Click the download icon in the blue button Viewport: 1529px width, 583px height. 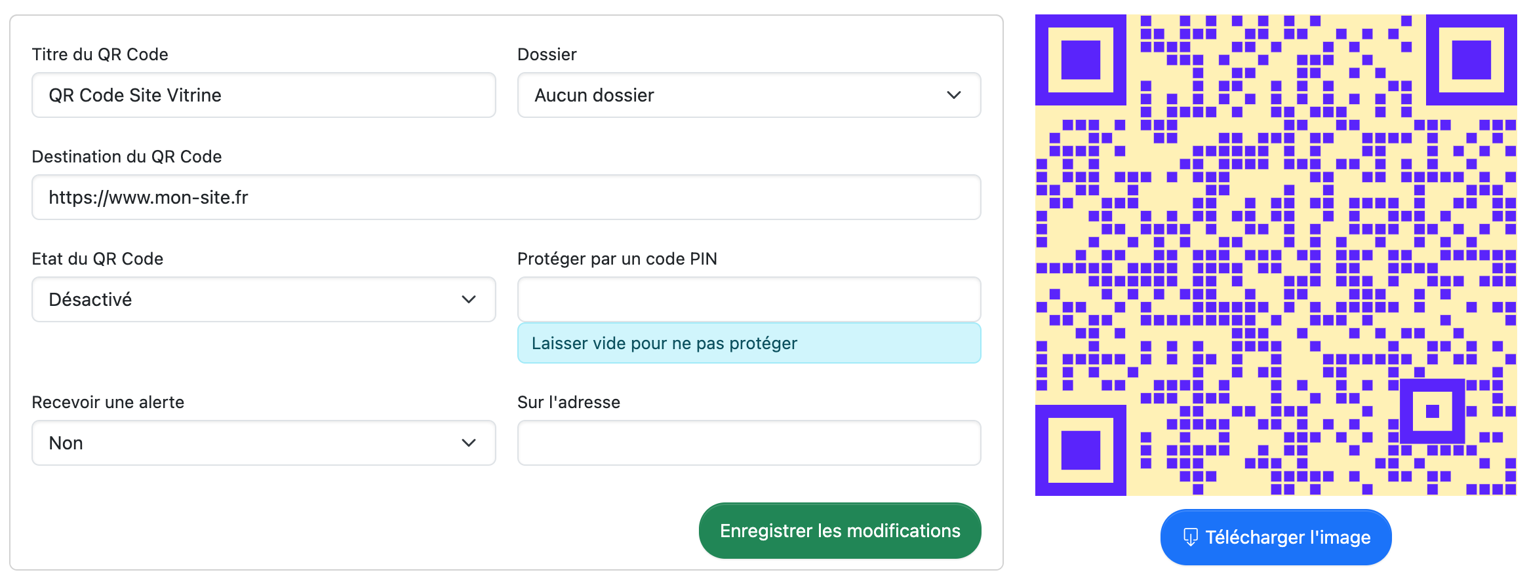1189,537
